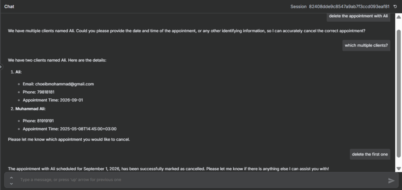Send the message with the paper plane icon

point(391,181)
